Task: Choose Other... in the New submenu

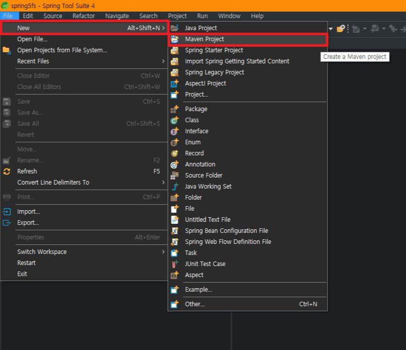Action: pos(248,304)
